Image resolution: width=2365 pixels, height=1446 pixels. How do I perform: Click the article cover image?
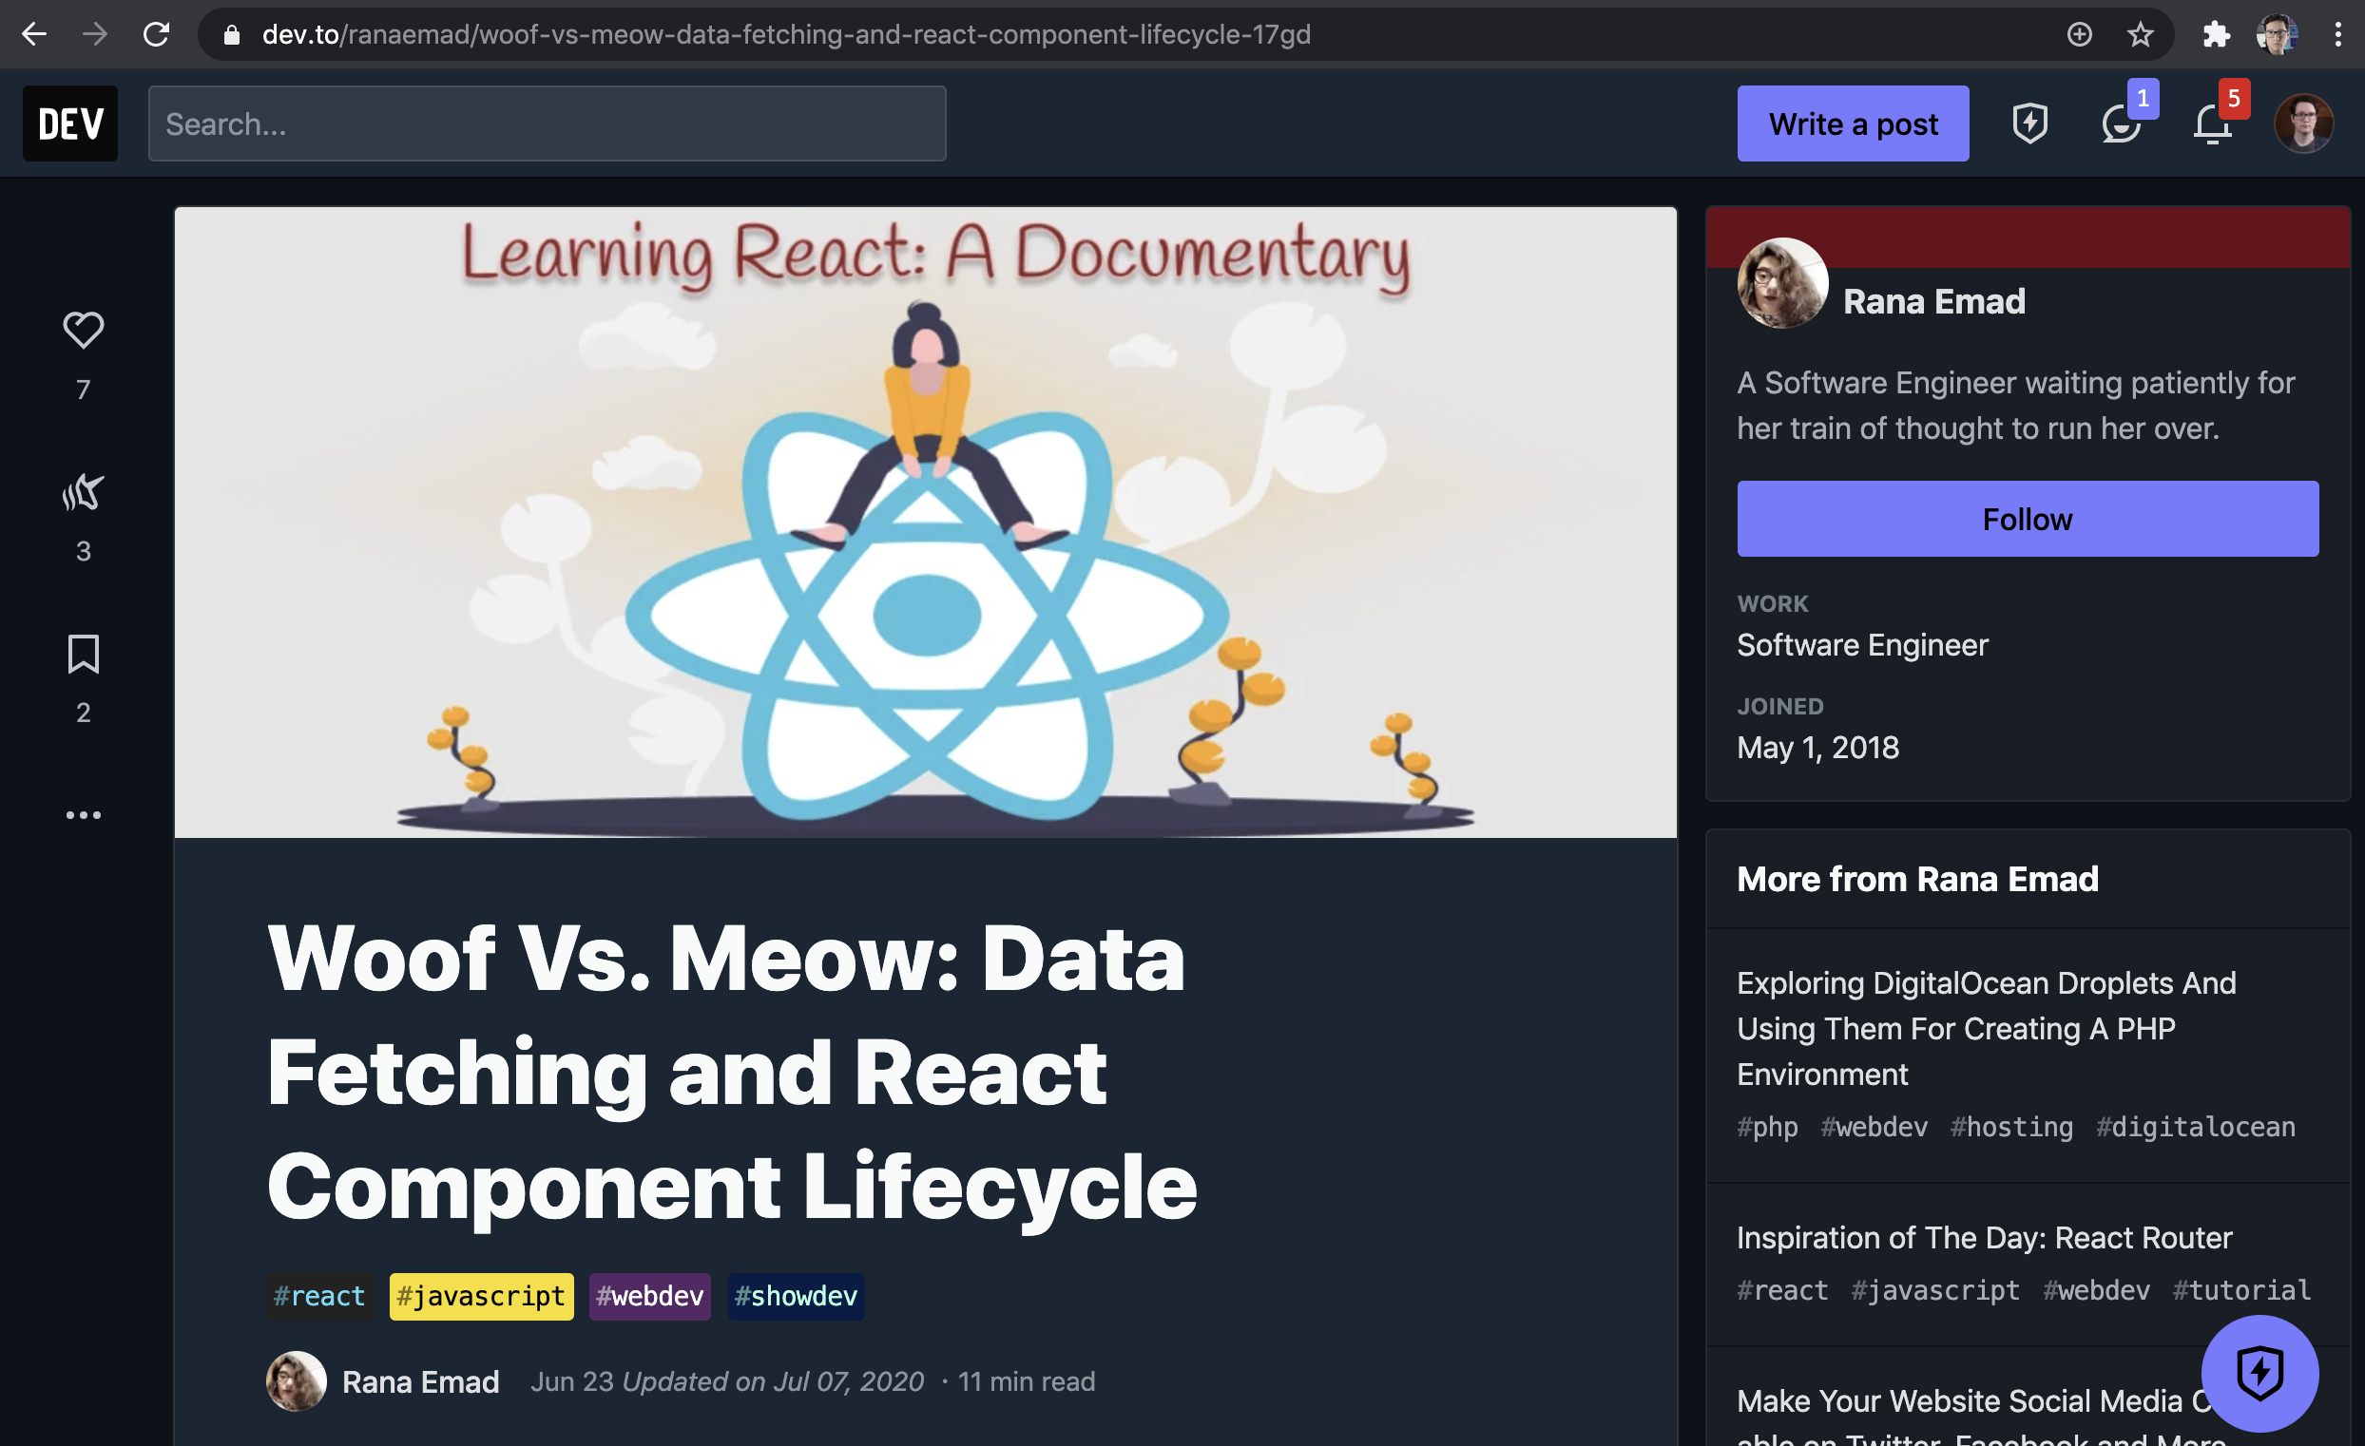[924, 522]
